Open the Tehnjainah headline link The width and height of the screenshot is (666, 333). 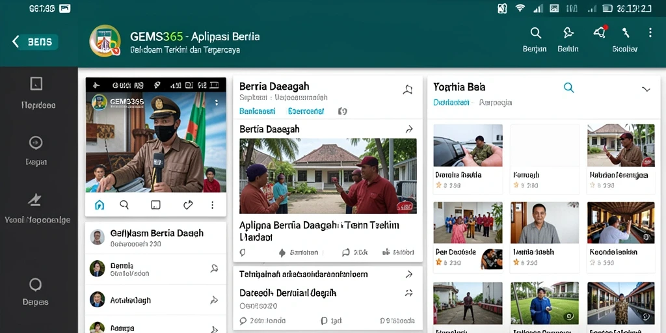coord(303,274)
